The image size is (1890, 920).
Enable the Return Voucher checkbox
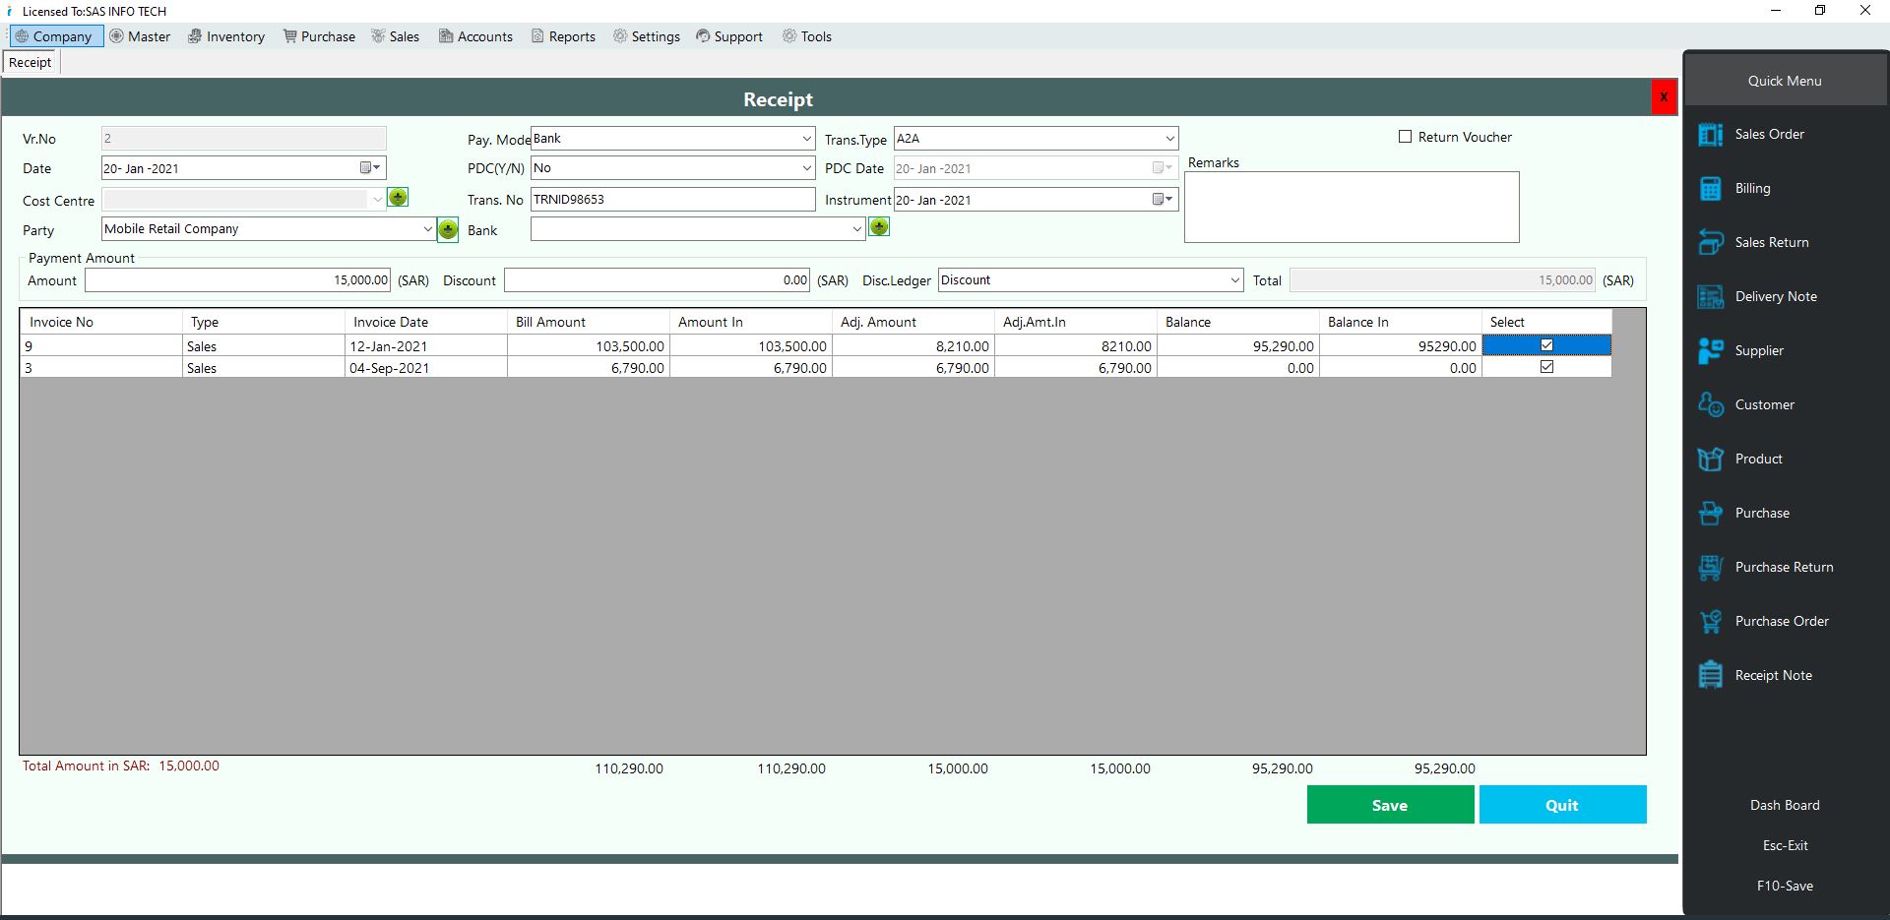(x=1405, y=137)
